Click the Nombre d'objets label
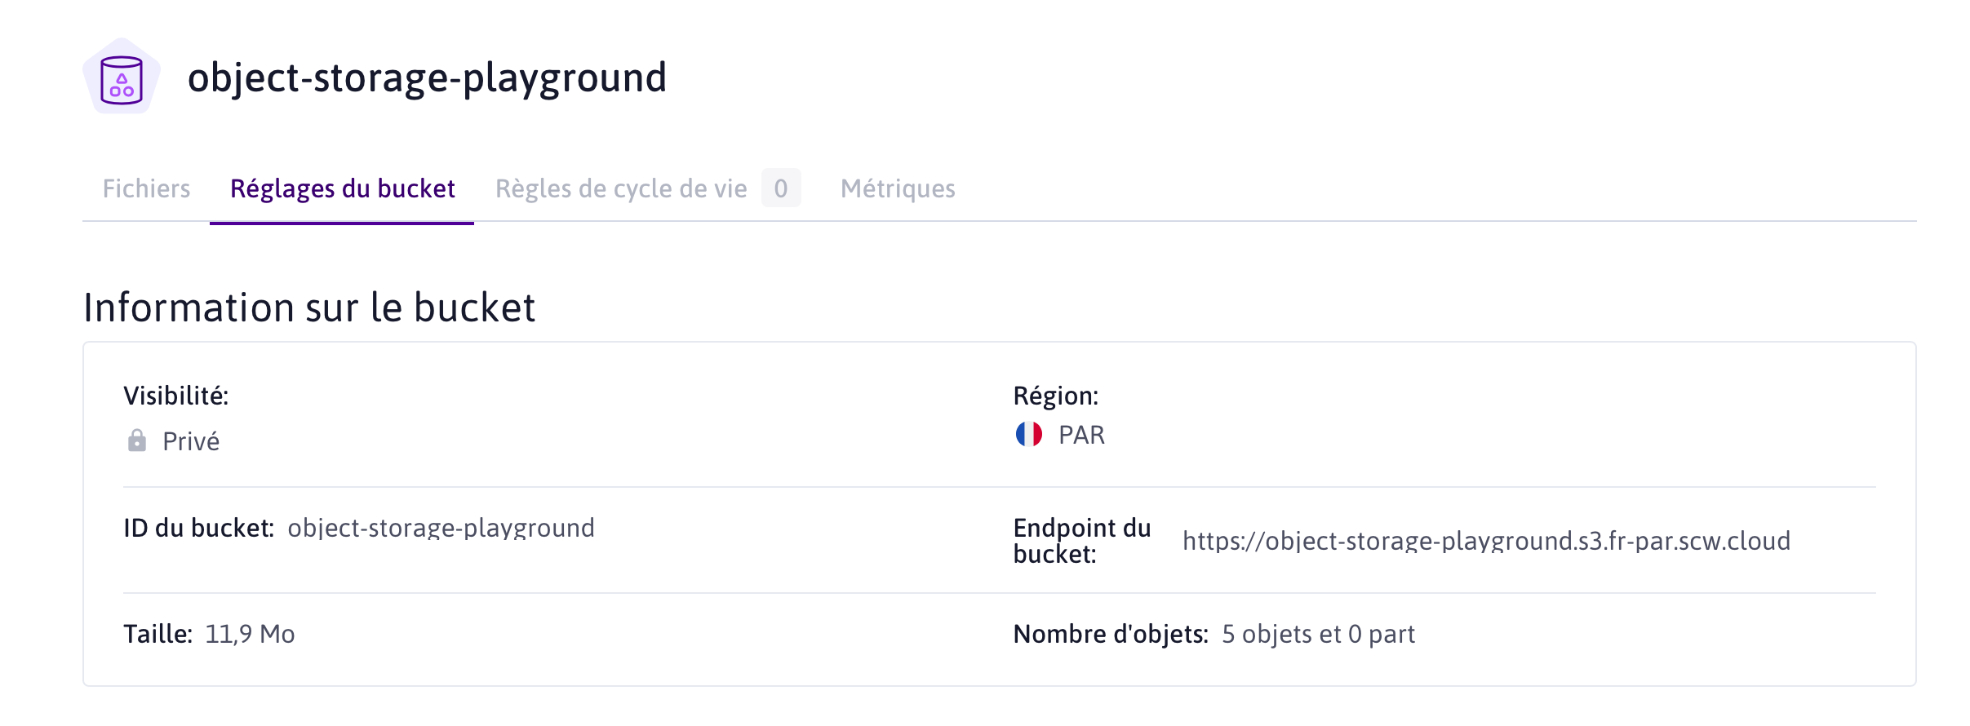This screenshot has width=1970, height=726. (x=1111, y=634)
